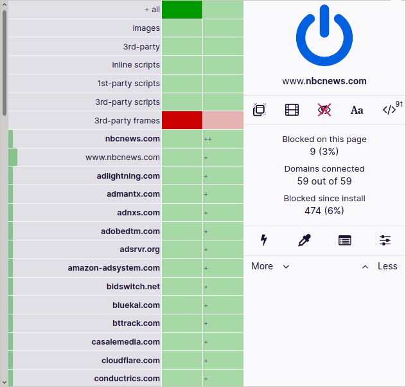Expand the More panel sections
Viewport: 406px width, 387px height.
pos(270,266)
